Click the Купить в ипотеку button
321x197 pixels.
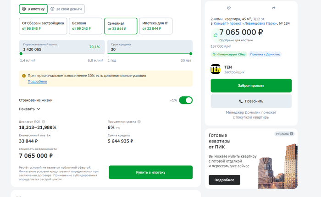pos(150,172)
